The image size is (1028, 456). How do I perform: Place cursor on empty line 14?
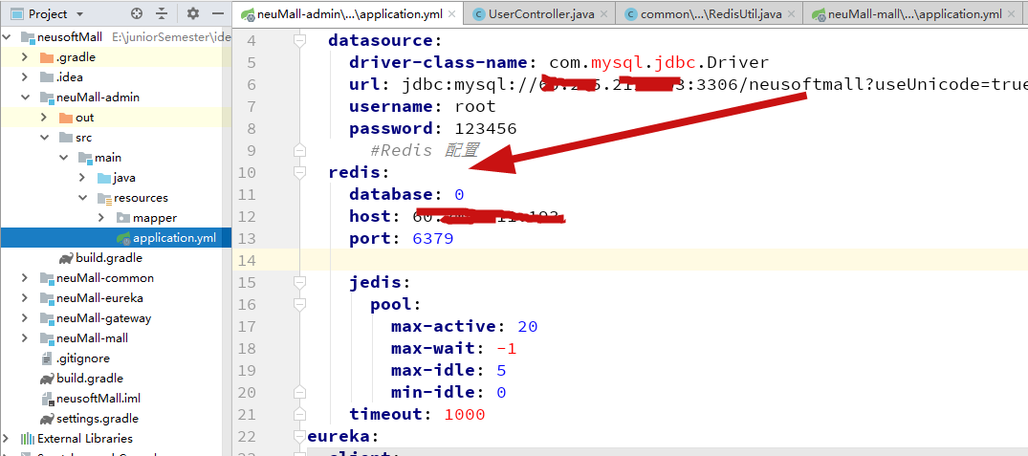coord(665,260)
